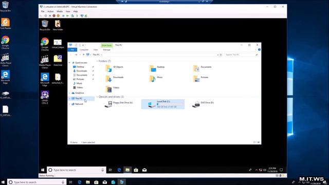Open Manage ribbon tab under Drive Tools
Viewport: 329px width, 185px height.
[106, 50]
